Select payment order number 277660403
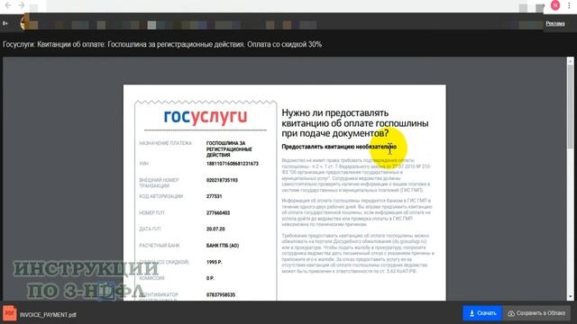 tap(218, 212)
